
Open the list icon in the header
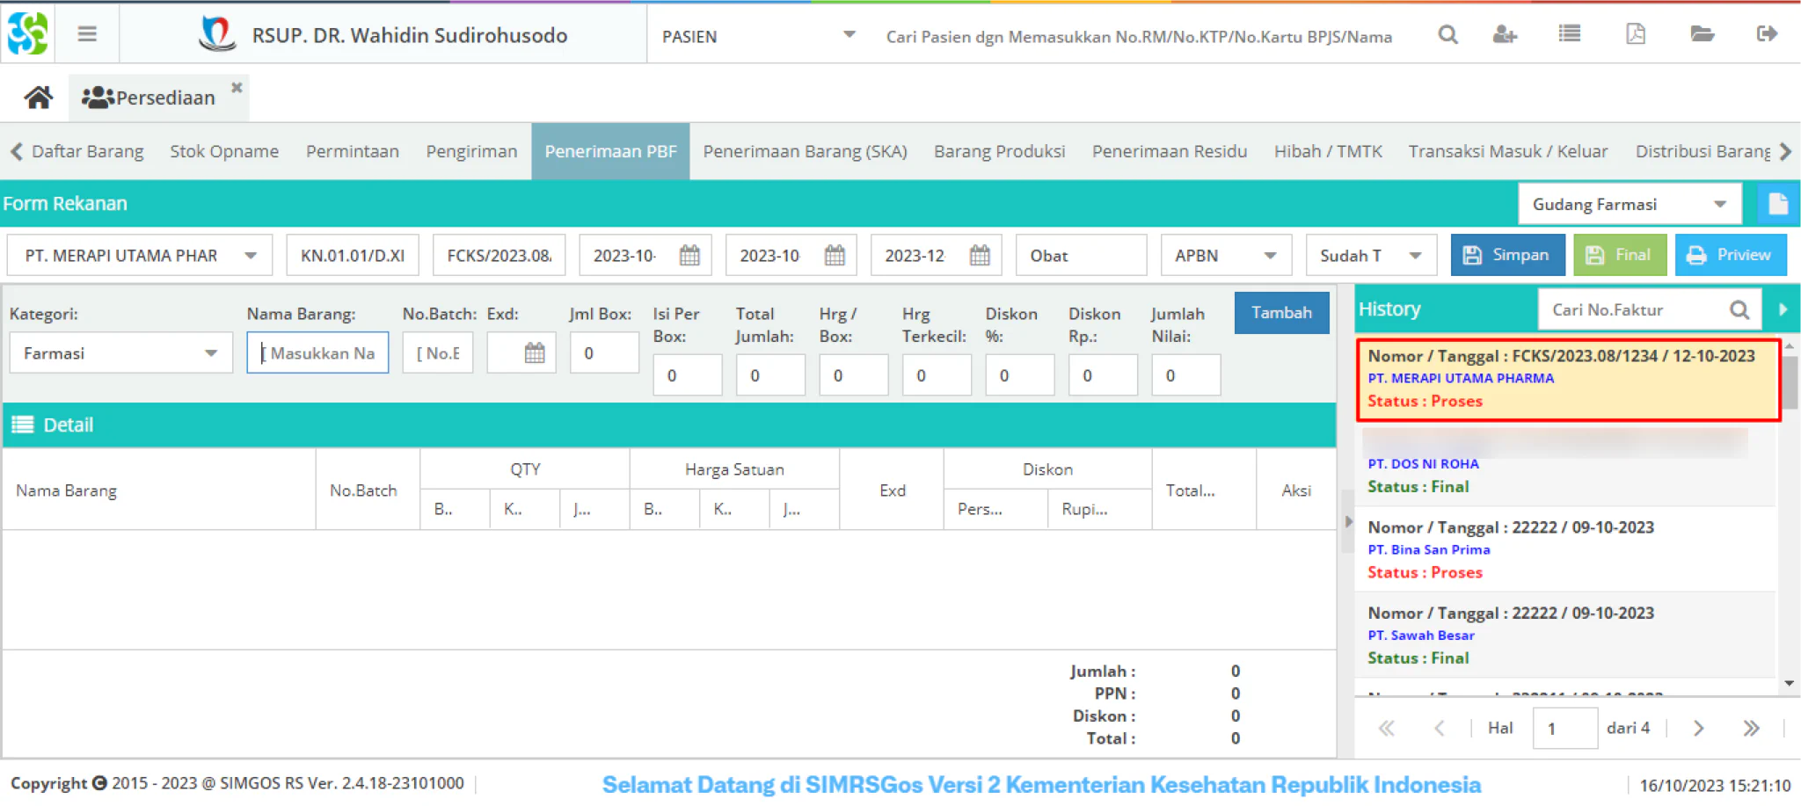coord(1570,34)
